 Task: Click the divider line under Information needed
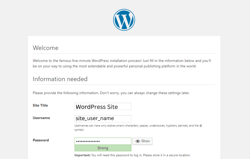(124, 84)
